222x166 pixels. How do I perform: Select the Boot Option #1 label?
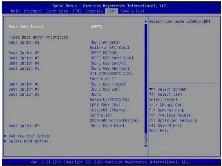tap(24, 42)
